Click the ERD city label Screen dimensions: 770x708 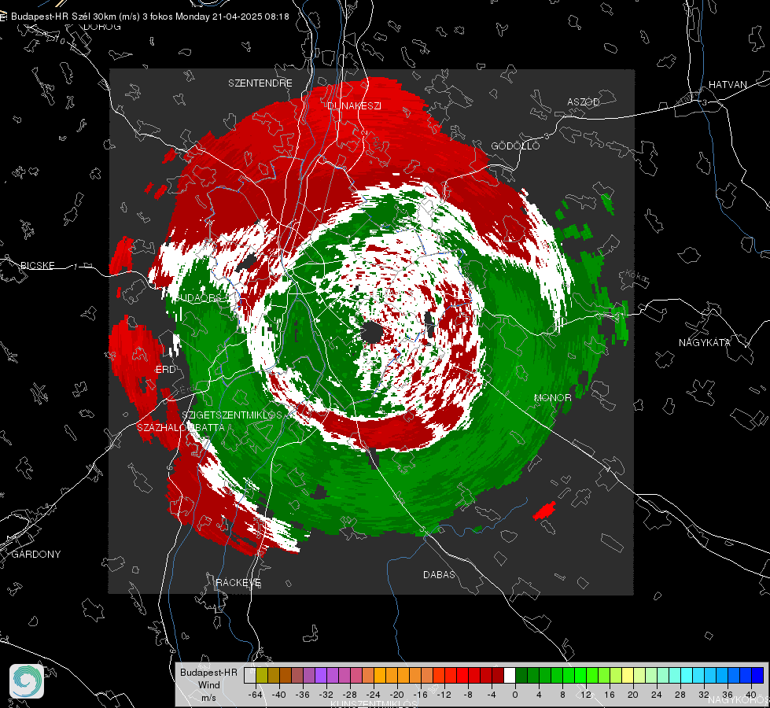(165, 370)
